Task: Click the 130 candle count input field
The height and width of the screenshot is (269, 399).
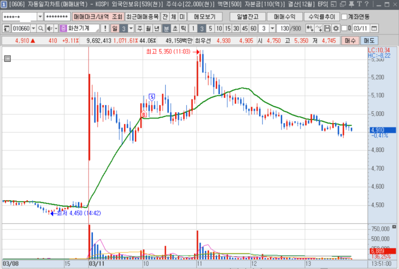Action: [284, 28]
